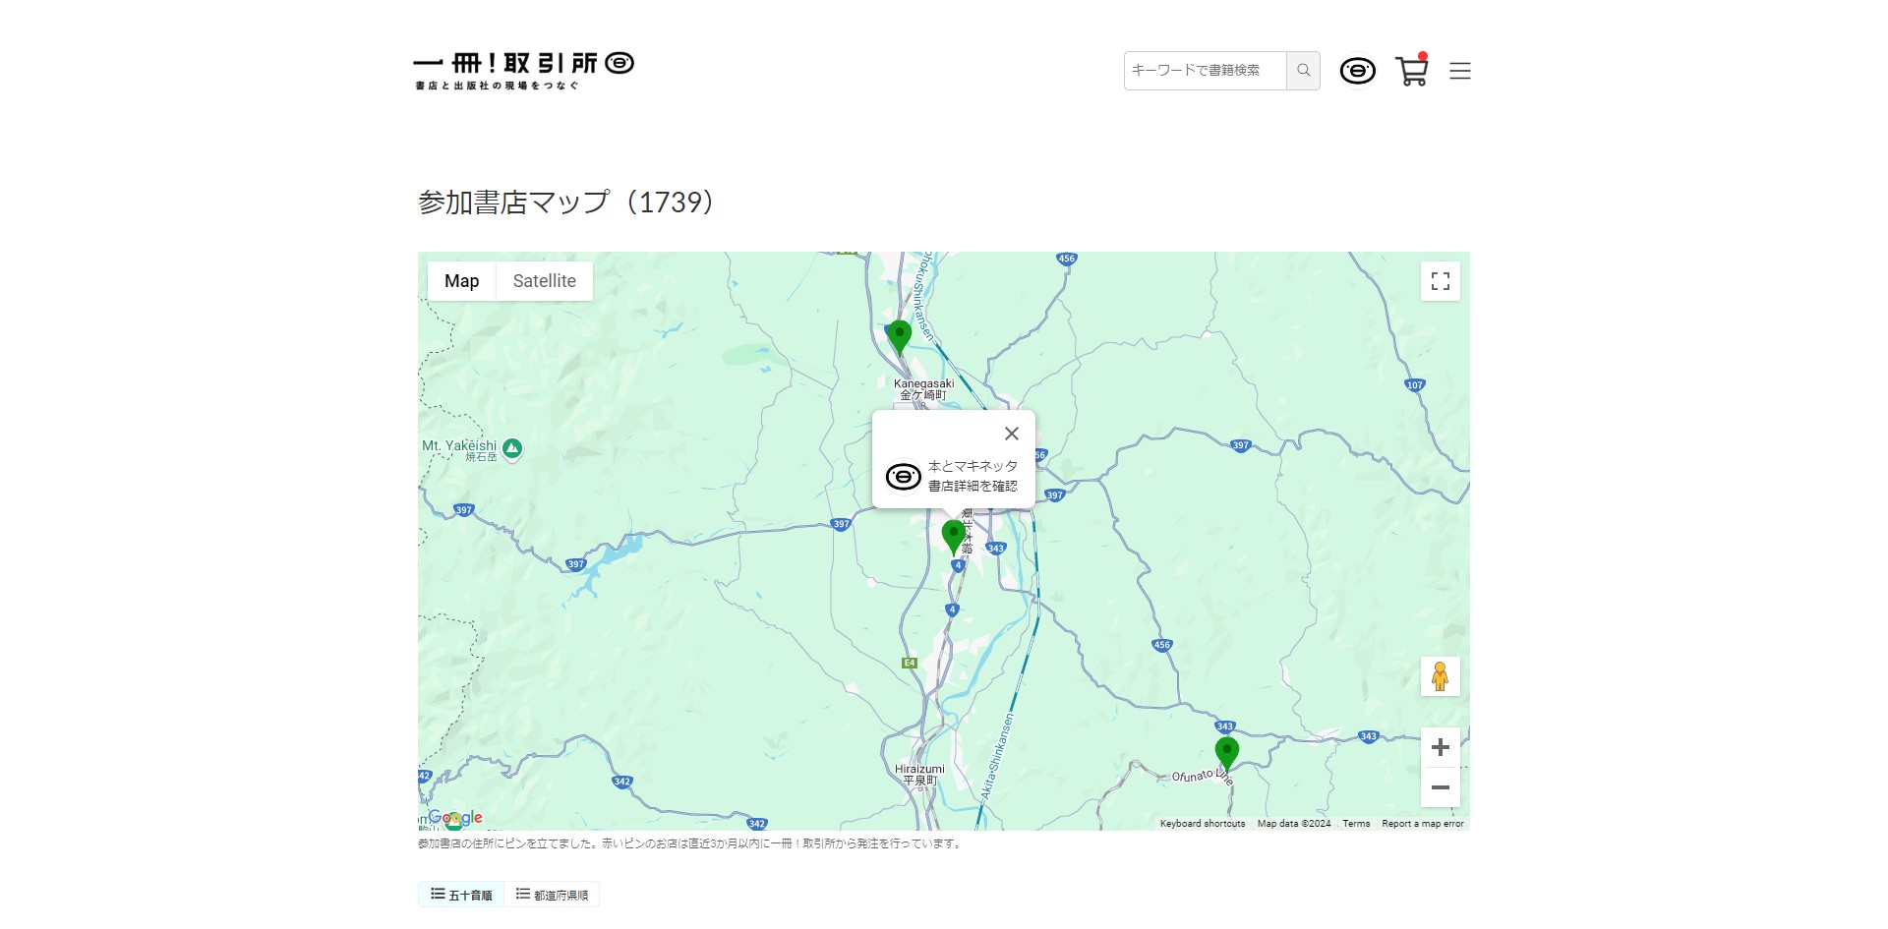Click the Google logo on map

coord(455,818)
